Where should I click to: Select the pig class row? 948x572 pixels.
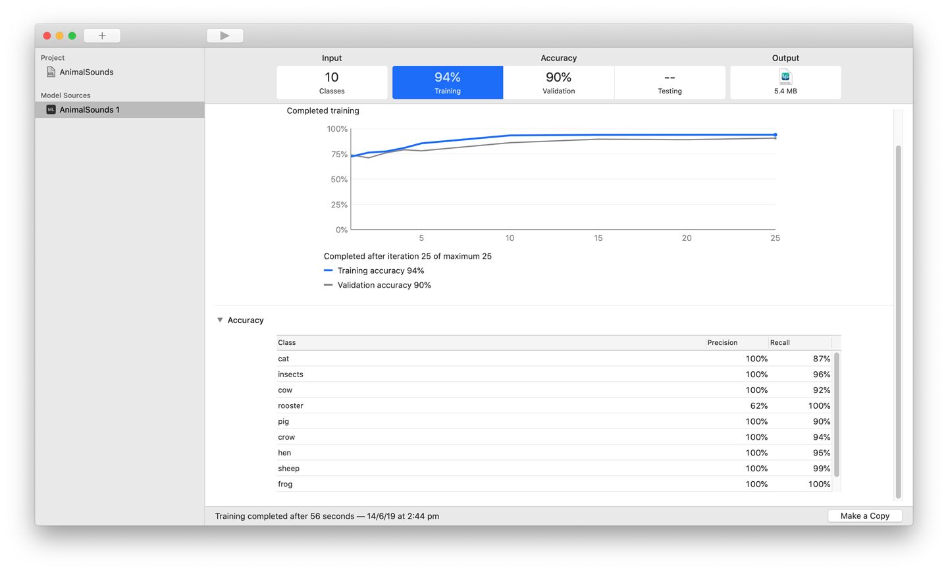555,421
